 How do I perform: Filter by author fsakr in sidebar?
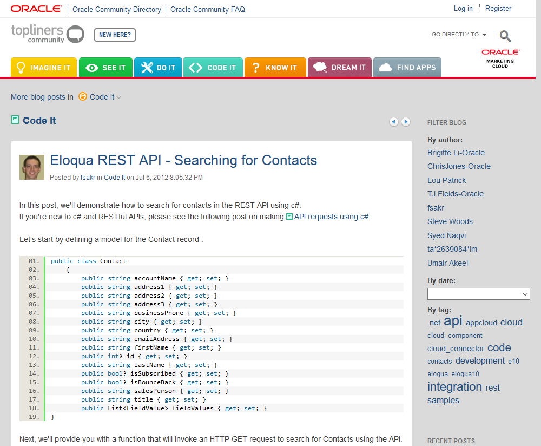(x=436, y=208)
